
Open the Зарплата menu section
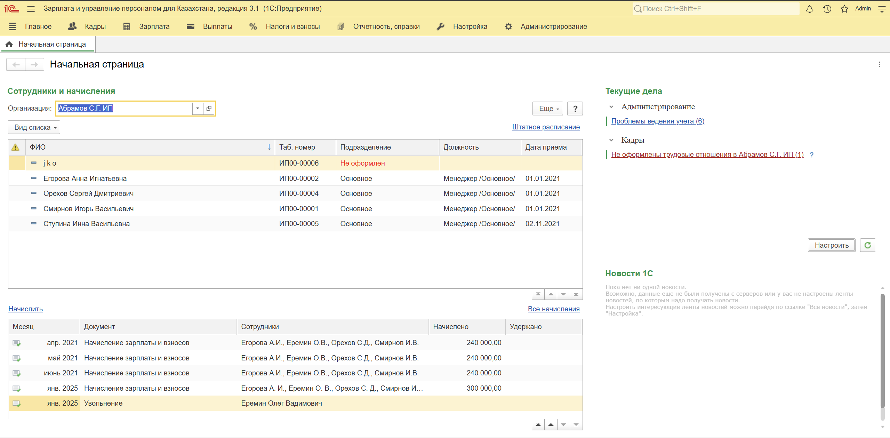click(146, 26)
